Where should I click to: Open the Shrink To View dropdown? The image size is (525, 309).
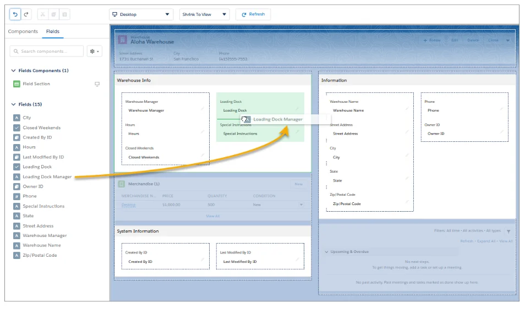pos(204,14)
